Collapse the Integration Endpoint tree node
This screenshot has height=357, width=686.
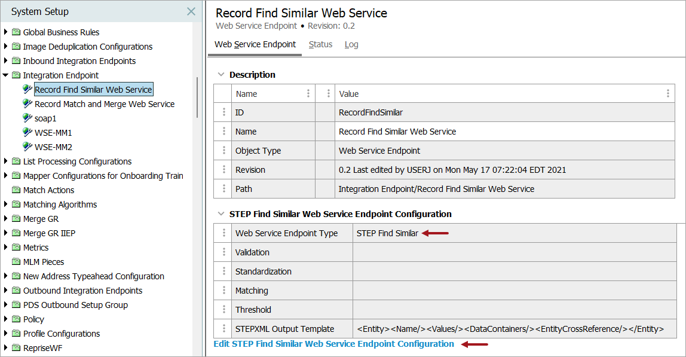point(6,75)
